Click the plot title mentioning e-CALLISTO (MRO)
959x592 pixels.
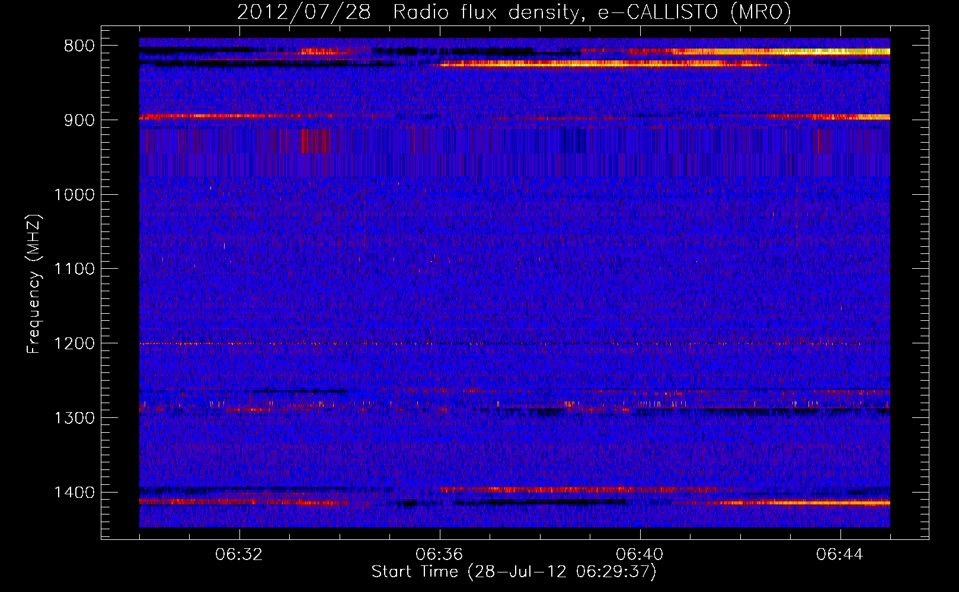click(514, 12)
